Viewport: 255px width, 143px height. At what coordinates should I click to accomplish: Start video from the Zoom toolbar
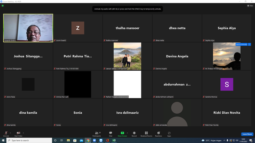pyautogui.click(x=18, y=134)
